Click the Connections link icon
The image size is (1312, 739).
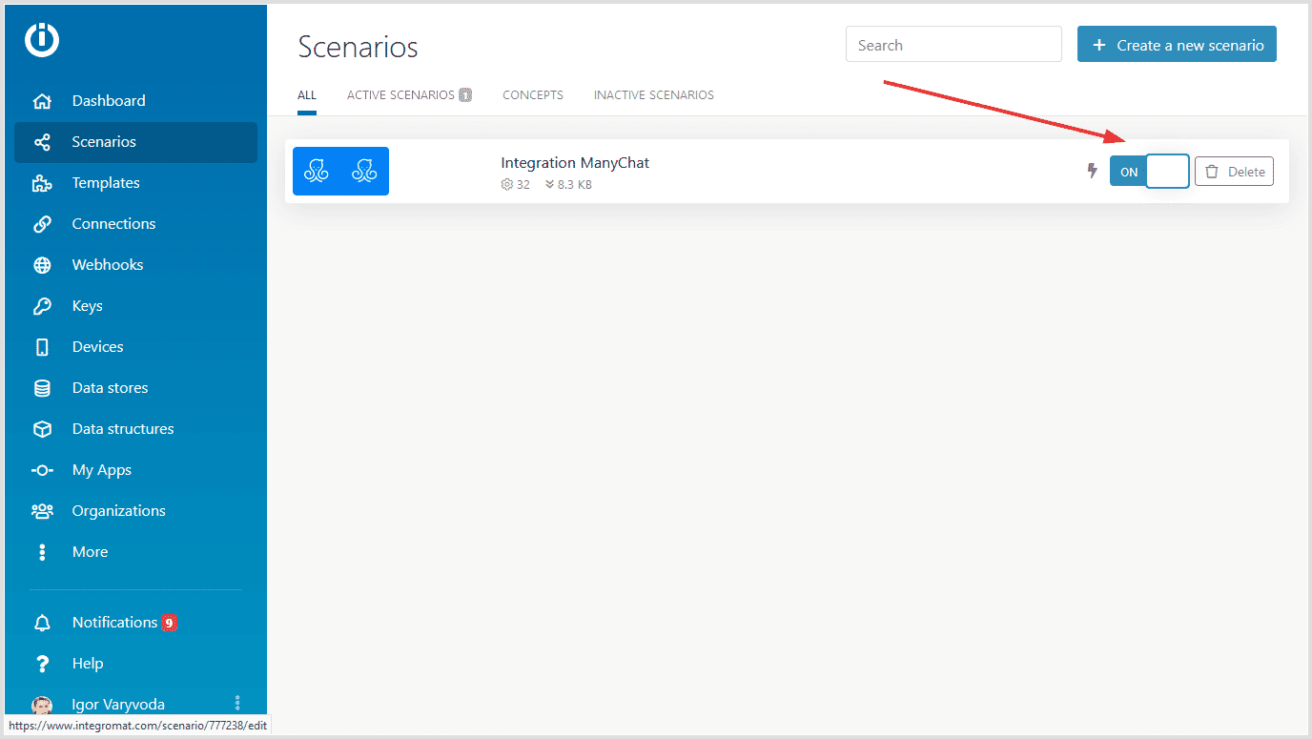(42, 224)
